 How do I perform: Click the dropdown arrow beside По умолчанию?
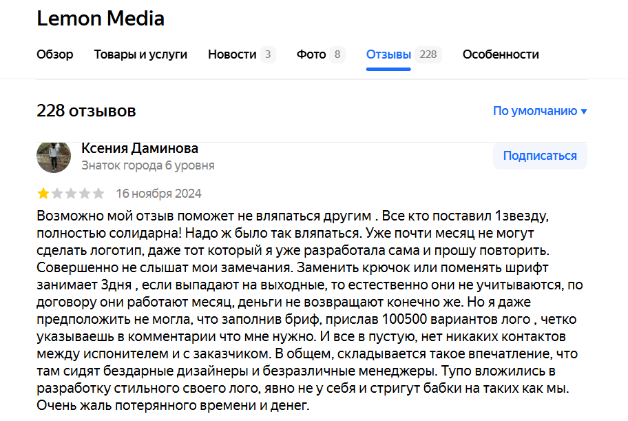[583, 112]
